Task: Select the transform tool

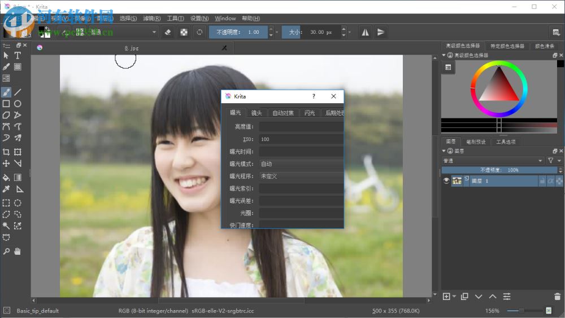Action: (x=18, y=152)
